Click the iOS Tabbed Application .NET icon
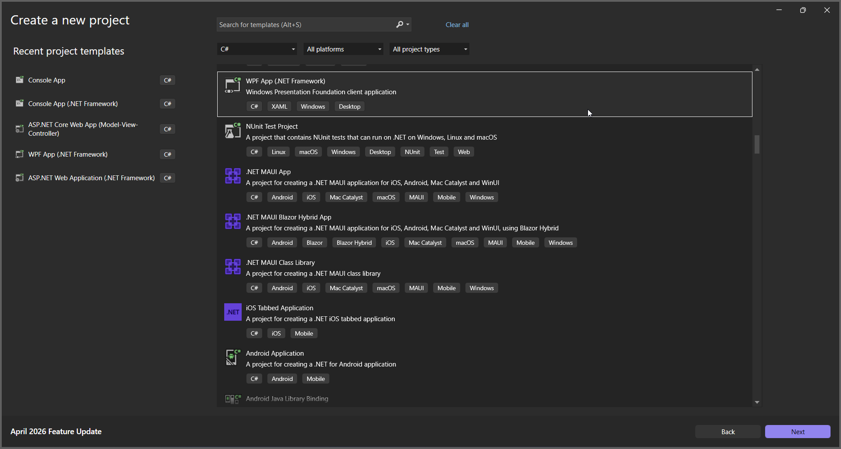Viewport: 841px width, 449px height. coord(232,312)
